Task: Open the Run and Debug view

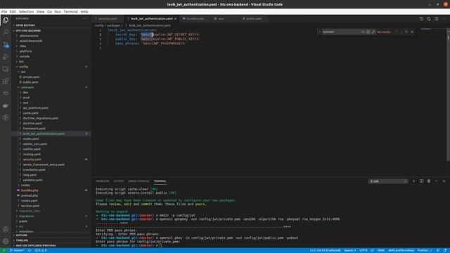Action: (6, 57)
